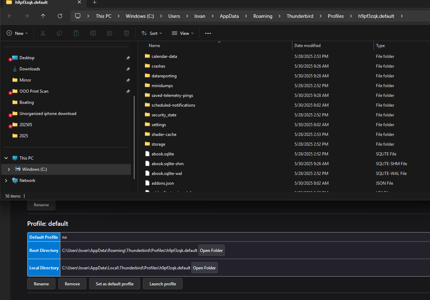Select the crashes folder row
Screen dimensions: 430x300
coord(284,66)
